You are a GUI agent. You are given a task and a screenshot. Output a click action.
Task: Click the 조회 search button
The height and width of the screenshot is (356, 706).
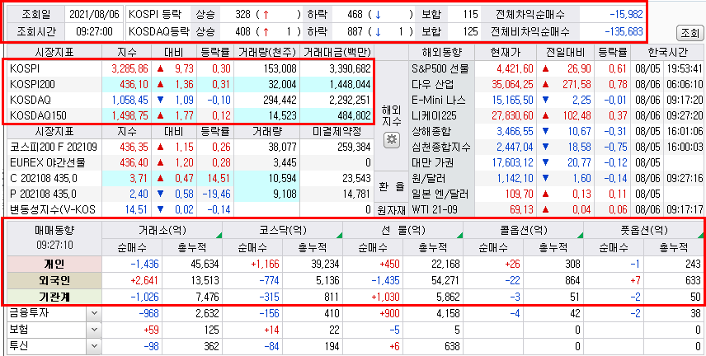(x=689, y=33)
